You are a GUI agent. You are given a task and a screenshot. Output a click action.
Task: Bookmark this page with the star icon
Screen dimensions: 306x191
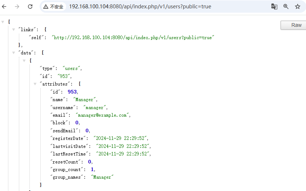(x=298, y=7)
